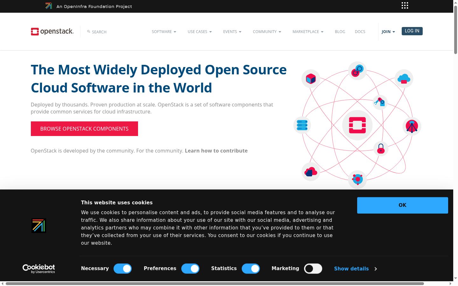Click the scroll left arrow of horizontal scrollbar
Viewport: 458px width, 286px height.
point(3,283)
